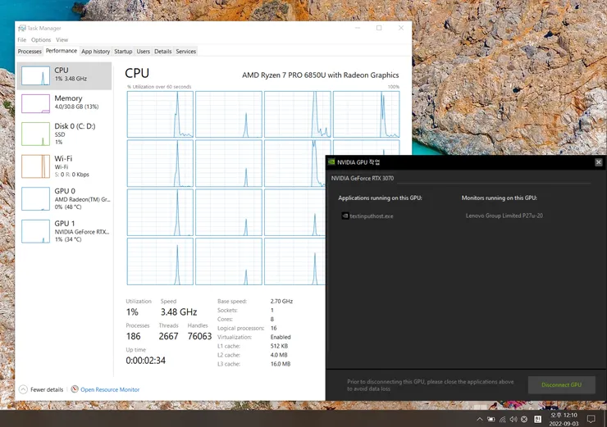Switch to the Performance tab
This screenshot has width=607, height=427.
(62, 51)
